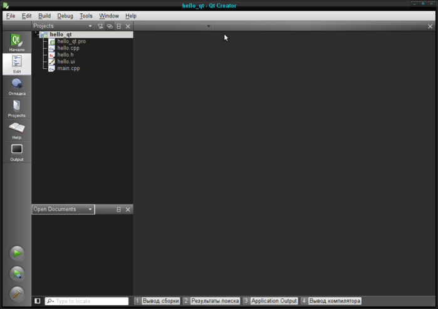Screen dimensions: 438x309
Task: Open the Open Documents view selector dropdown
Action: (x=63, y=209)
